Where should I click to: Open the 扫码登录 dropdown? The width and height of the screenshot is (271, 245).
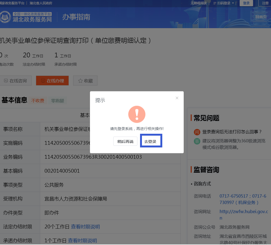pos(224,3)
